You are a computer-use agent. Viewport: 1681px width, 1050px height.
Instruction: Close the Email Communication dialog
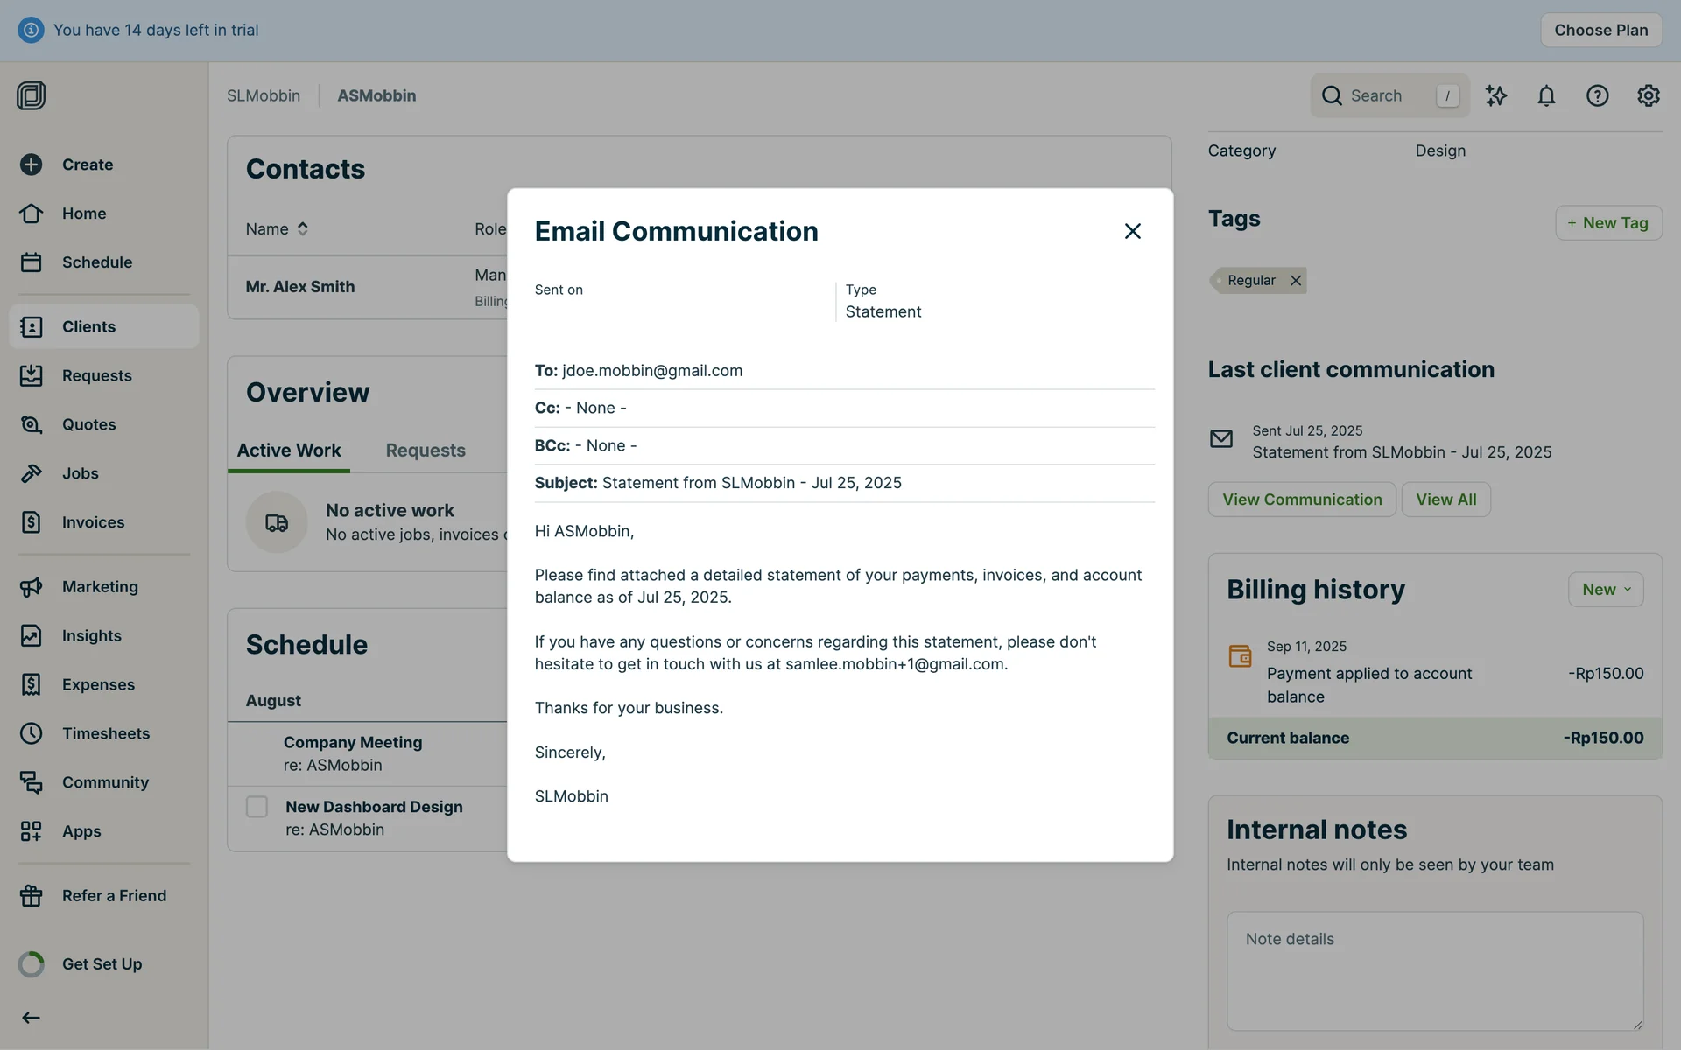pyautogui.click(x=1132, y=231)
